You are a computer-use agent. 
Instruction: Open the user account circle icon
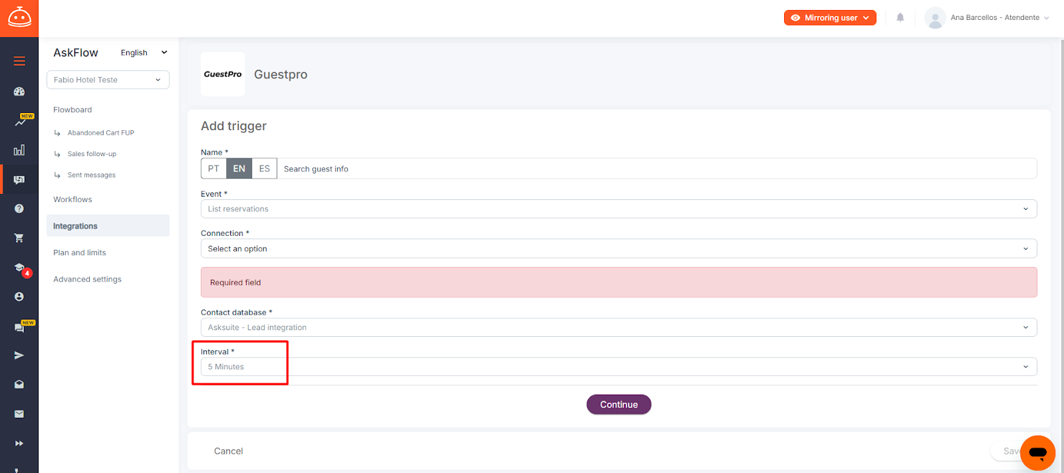click(x=19, y=296)
